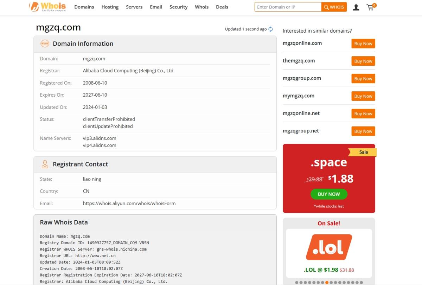The height and width of the screenshot is (285, 422).
Task: Buy Now for mgzqgroup.com
Action: tap(363, 79)
